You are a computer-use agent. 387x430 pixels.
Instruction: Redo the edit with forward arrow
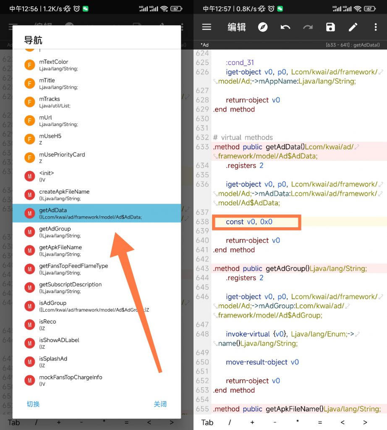(308, 27)
